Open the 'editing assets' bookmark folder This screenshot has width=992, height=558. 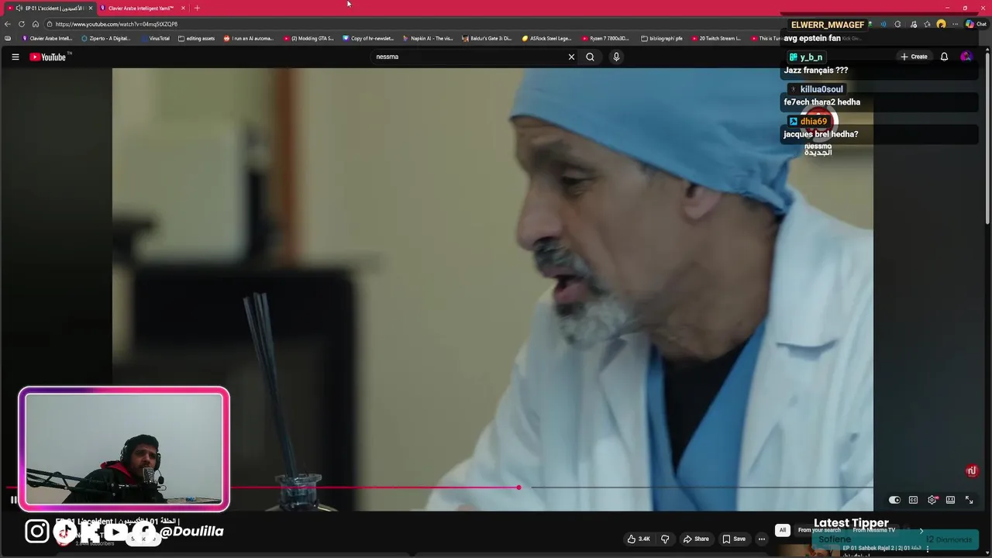(x=197, y=38)
